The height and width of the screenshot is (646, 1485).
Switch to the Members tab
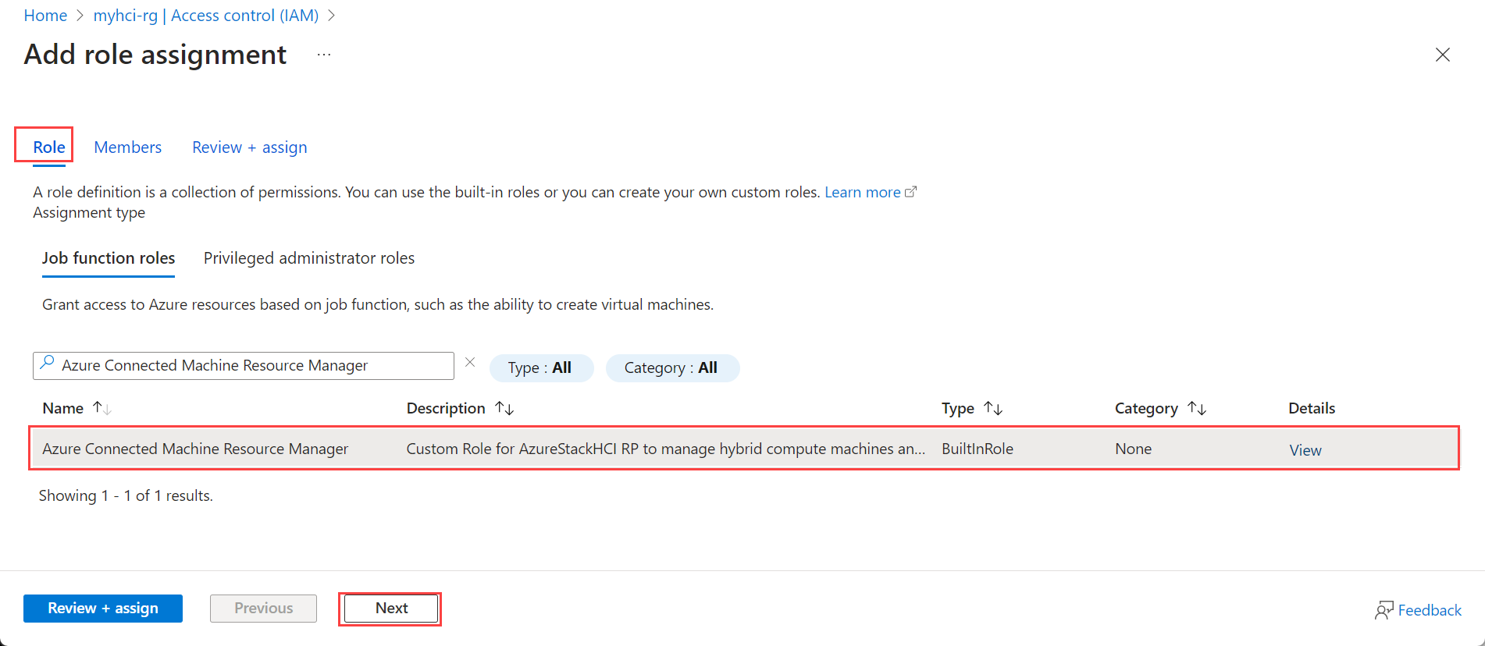(x=128, y=147)
